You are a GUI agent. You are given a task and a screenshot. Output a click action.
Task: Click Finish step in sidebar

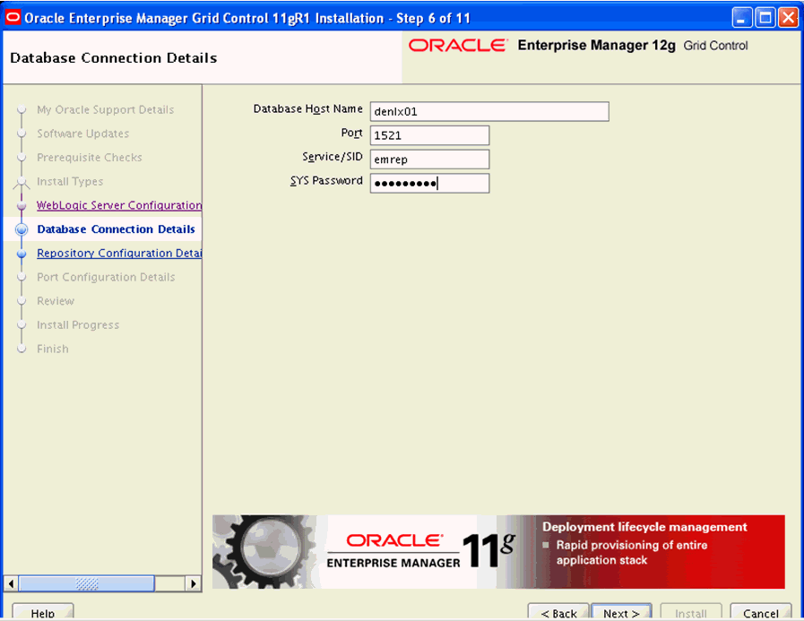tap(52, 349)
